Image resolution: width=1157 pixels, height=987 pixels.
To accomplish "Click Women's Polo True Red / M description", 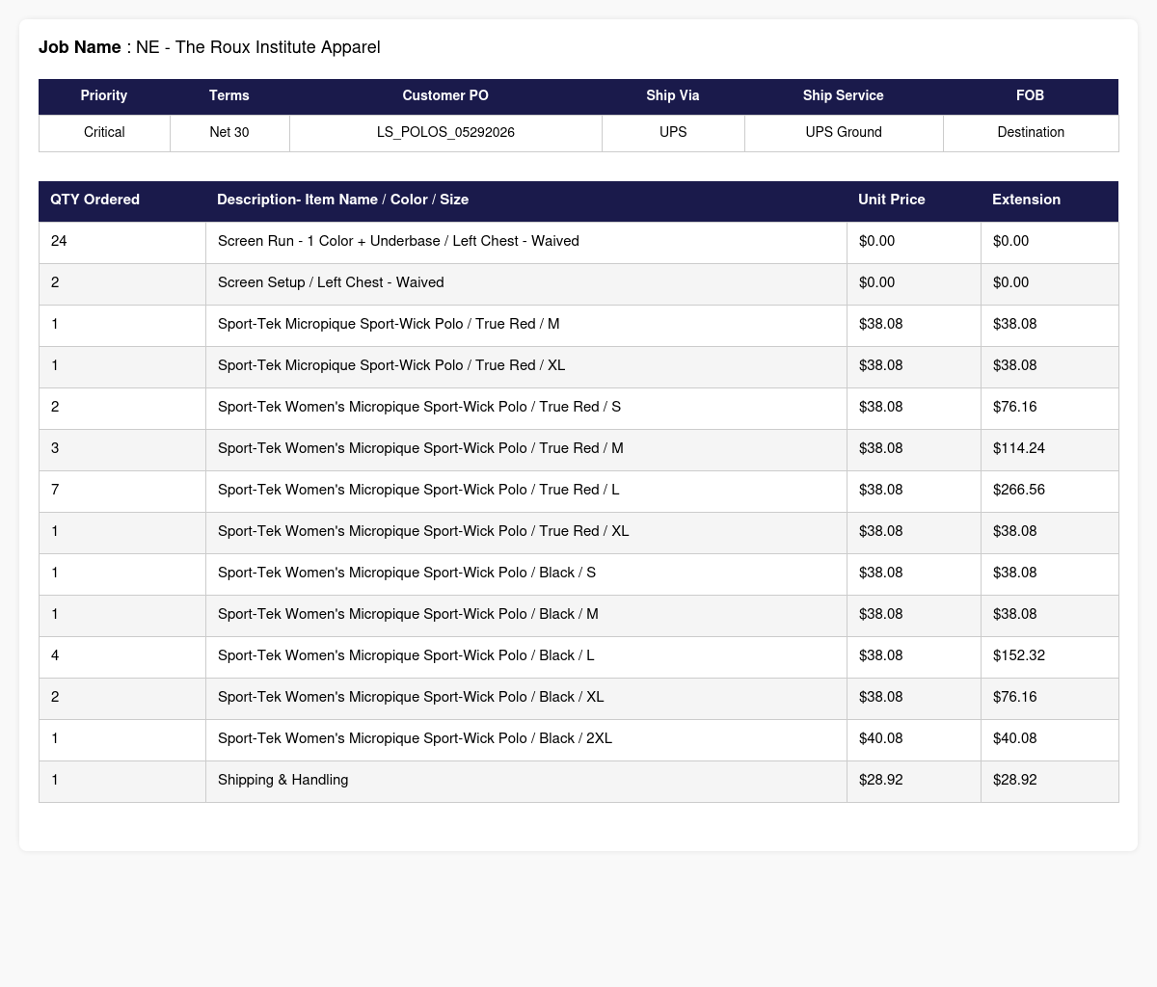I will (x=420, y=448).
